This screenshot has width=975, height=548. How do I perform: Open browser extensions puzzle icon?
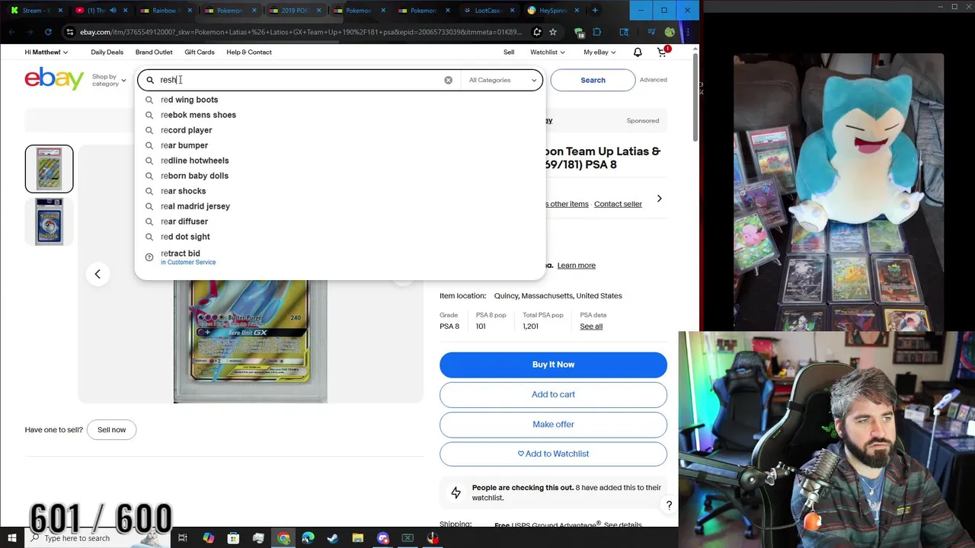pyautogui.click(x=596, y=32)
